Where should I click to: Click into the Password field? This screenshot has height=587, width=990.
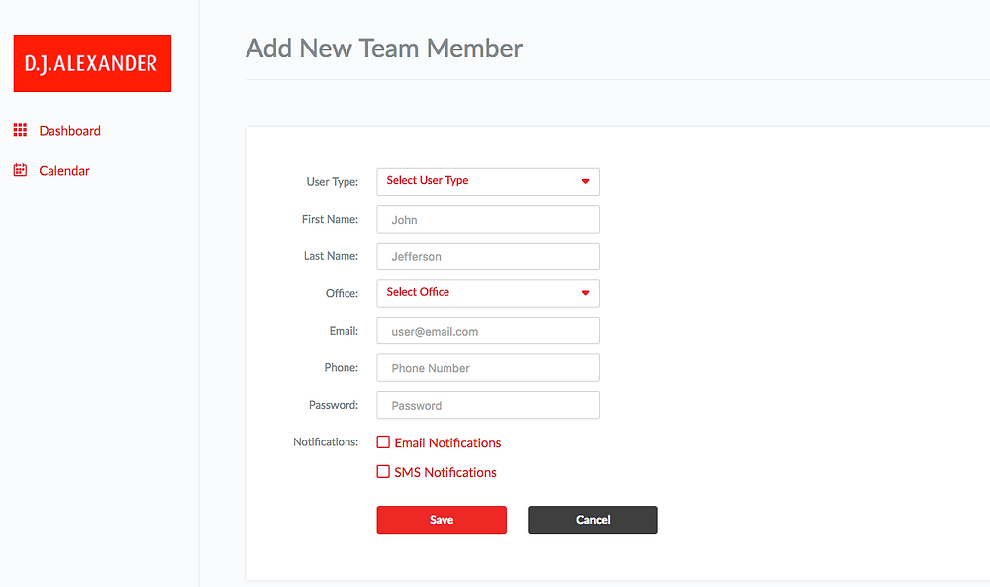(488, 405)
